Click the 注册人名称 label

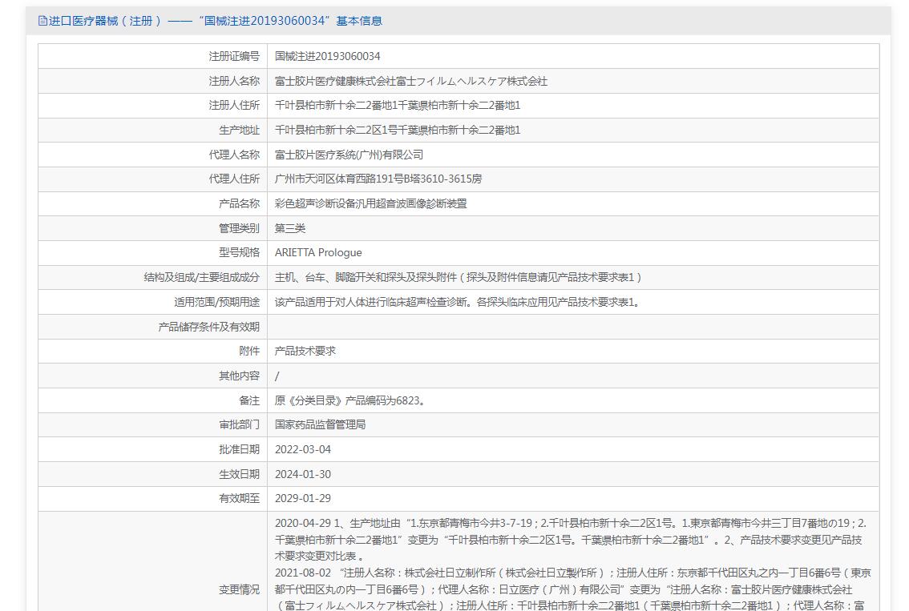[234, 81]
